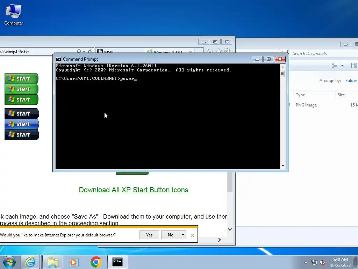Click the bottom dark XP start button image
The width and height of the screenshot is (358, 269).
coord(22,134)
